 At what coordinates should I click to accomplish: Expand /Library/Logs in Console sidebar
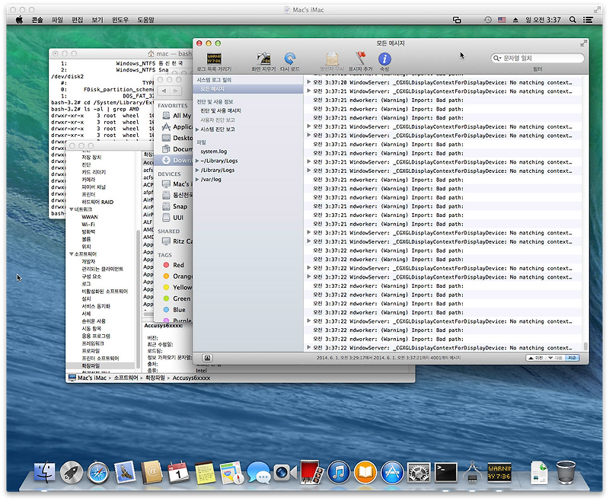[x=197, y=170]
